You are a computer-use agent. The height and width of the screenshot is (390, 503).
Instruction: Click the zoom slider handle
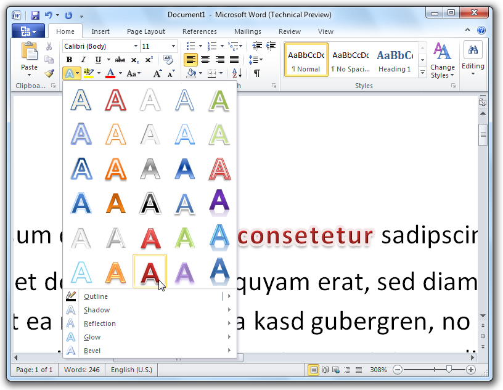(449, 370)
